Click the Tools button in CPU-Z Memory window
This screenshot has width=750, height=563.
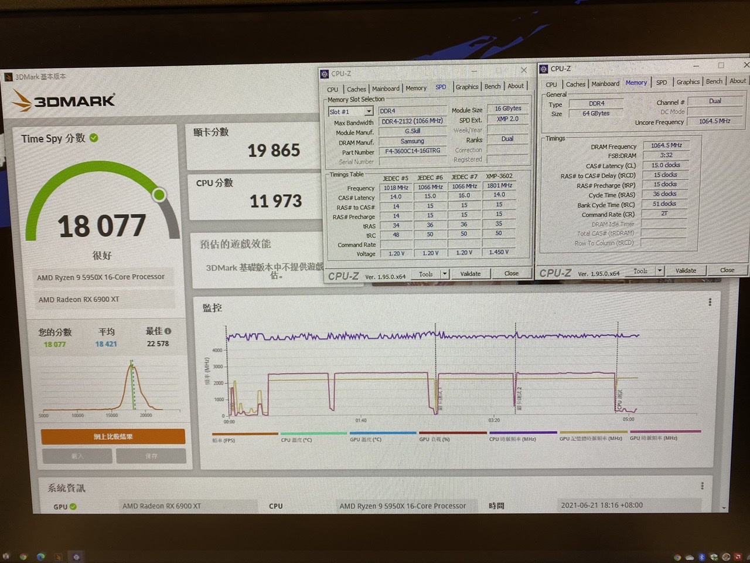point(640,271)
